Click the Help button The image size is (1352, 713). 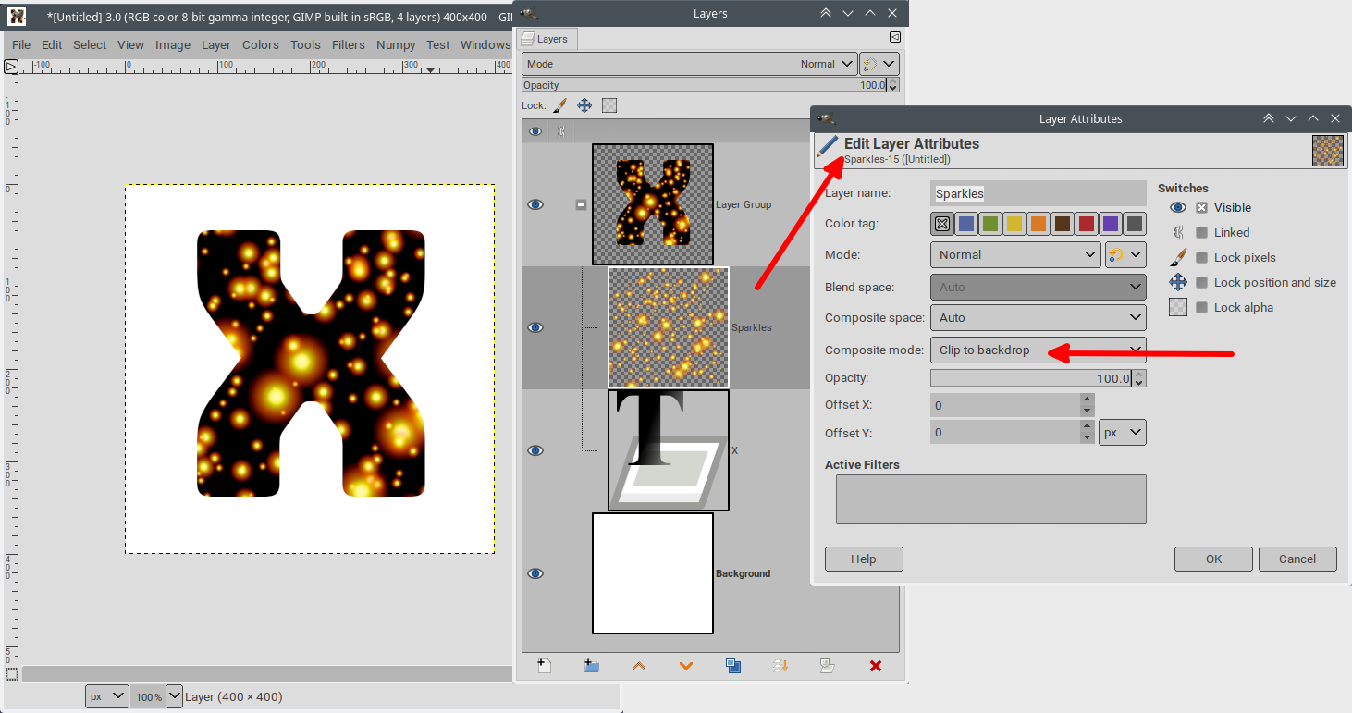[864, 559]
